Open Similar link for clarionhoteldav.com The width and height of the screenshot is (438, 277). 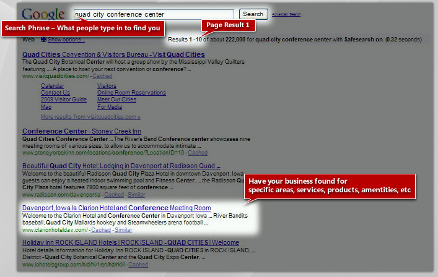click(x=123, y=230)
